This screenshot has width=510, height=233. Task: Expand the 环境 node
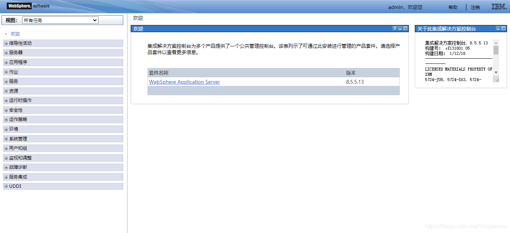click(x=6, y=129)
